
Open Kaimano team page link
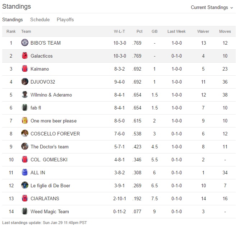click(40, 69)
